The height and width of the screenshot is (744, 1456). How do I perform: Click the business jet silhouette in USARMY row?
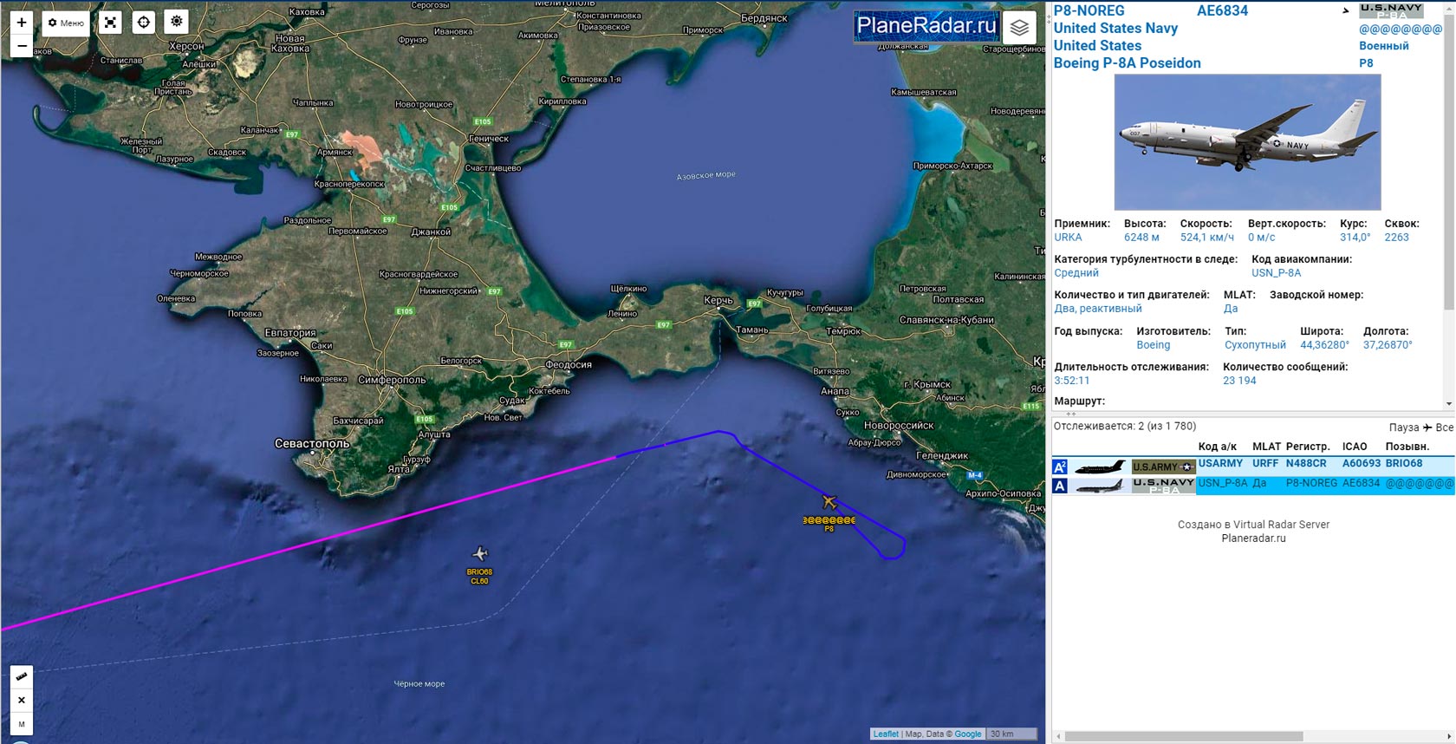point(1100,468)
